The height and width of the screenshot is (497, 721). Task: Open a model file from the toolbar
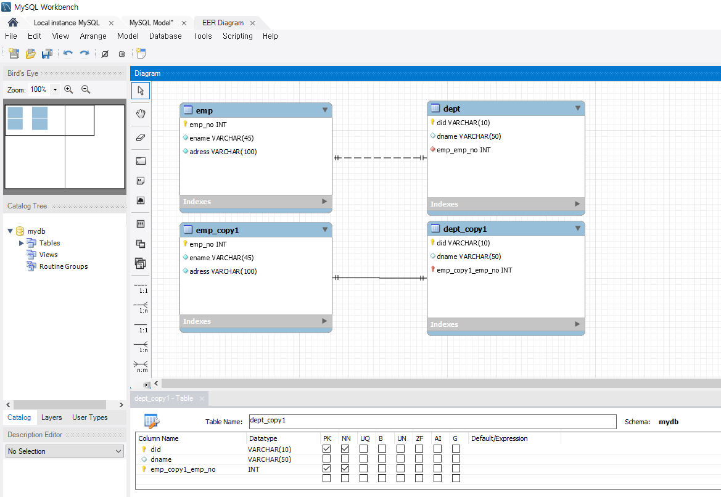tap(30, 54)
